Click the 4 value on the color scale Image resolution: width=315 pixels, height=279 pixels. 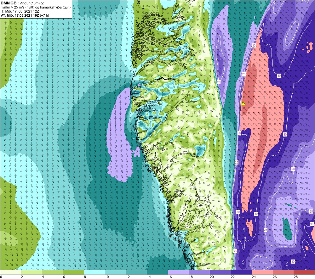pyautogui.click(x=43, y=277)
